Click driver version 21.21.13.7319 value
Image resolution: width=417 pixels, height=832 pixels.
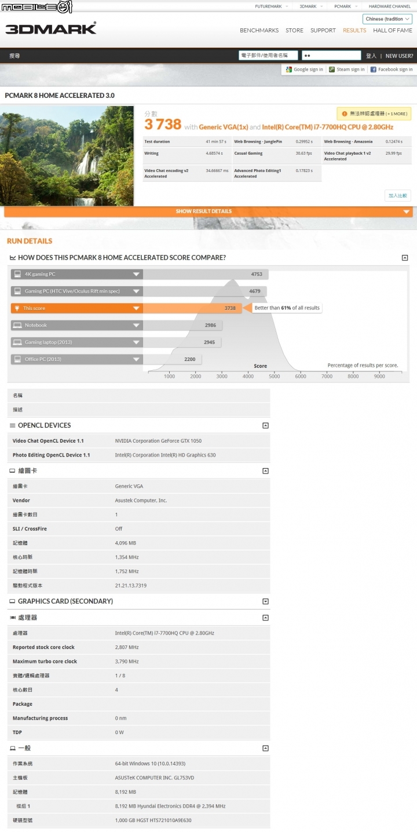[x=131, y=586]
